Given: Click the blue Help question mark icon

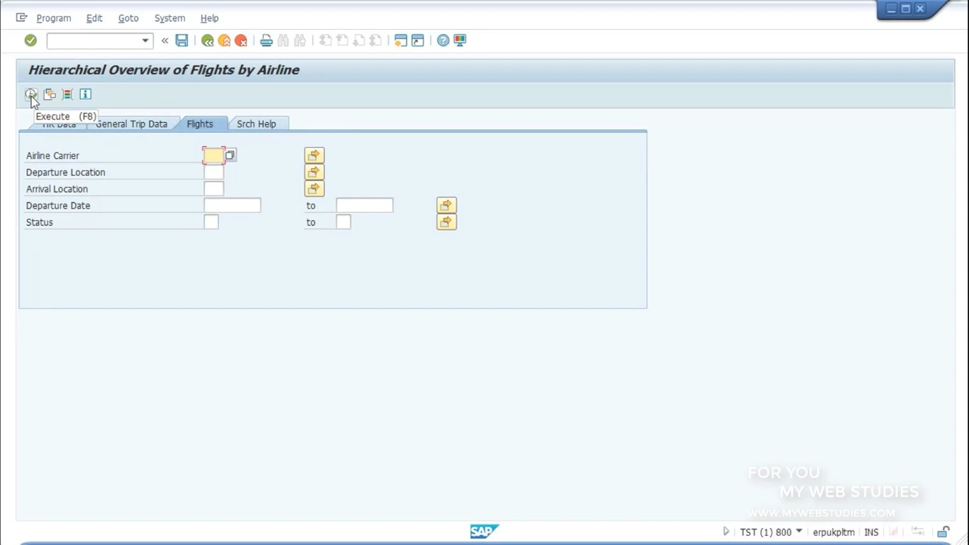Looking at the screenshot, I should tap(443, 40).
